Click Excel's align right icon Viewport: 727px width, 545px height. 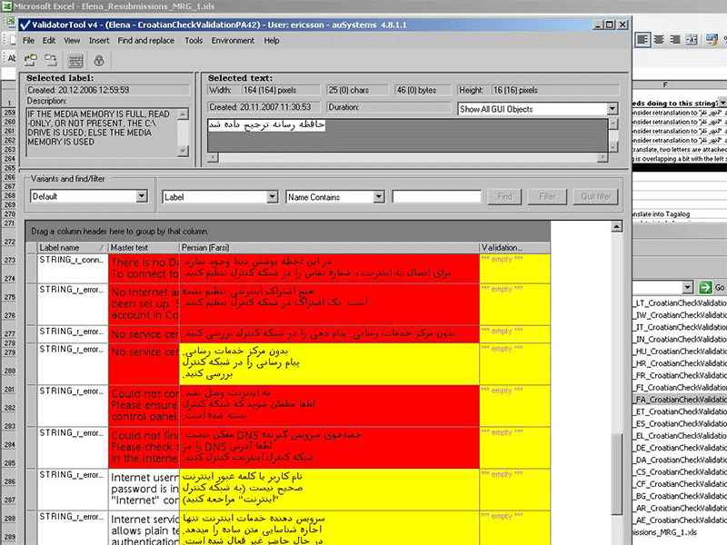(x=675, y=40)
